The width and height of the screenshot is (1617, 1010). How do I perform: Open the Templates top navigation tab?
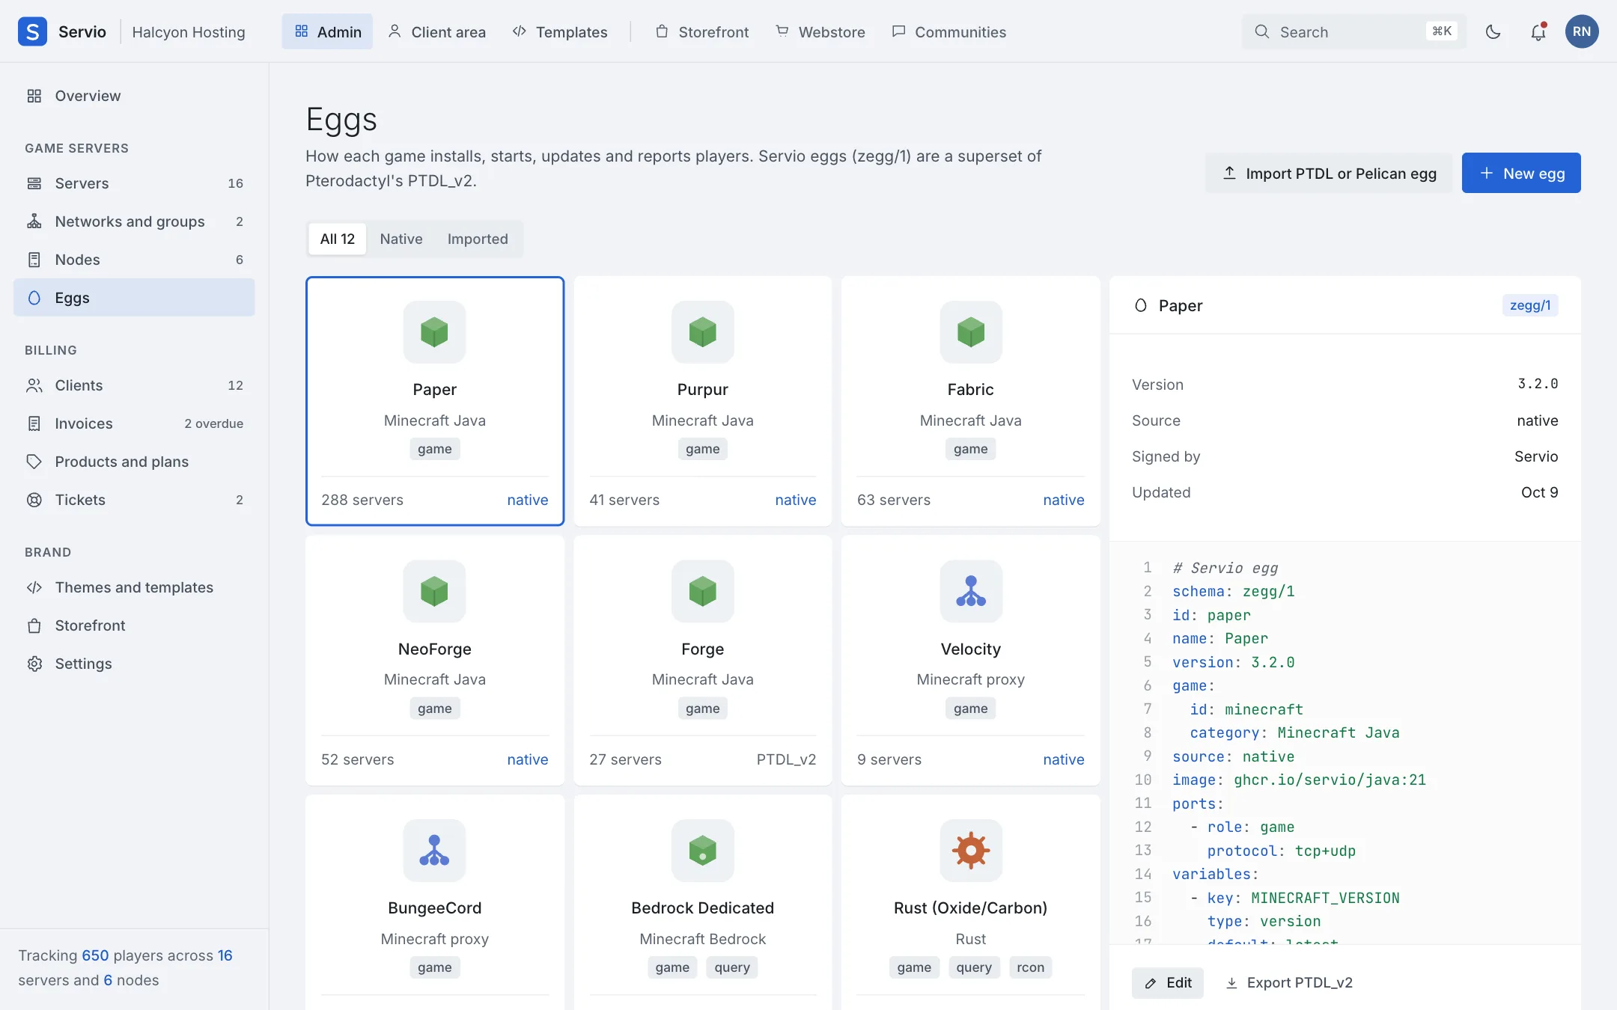(560, 31)
